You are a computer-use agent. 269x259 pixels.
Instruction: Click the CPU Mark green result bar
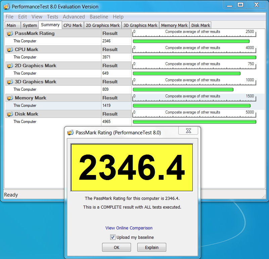tap(194, 57)
